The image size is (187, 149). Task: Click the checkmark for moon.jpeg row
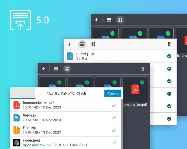[114, 143]
